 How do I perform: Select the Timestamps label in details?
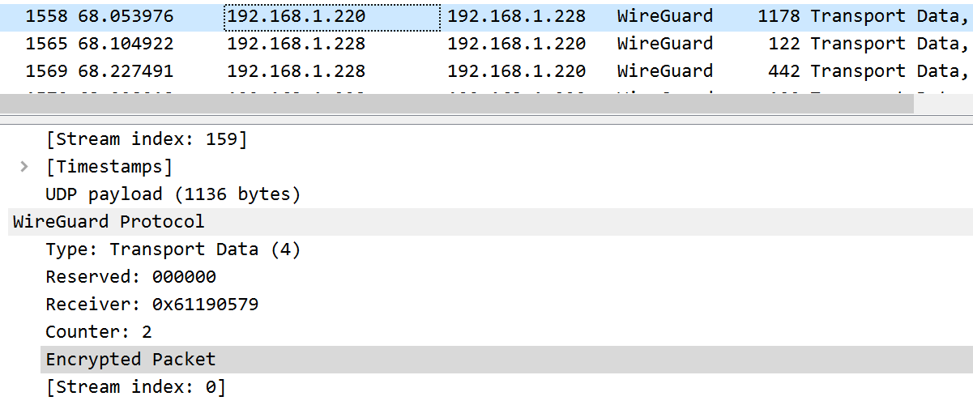(109, 167)
